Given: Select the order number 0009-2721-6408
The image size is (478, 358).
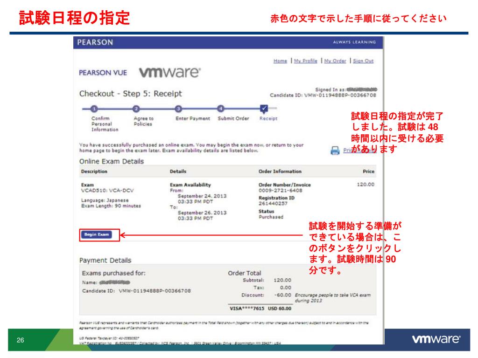Looking at the screenshot, I should pyautogui.click(x=281, y=190).
